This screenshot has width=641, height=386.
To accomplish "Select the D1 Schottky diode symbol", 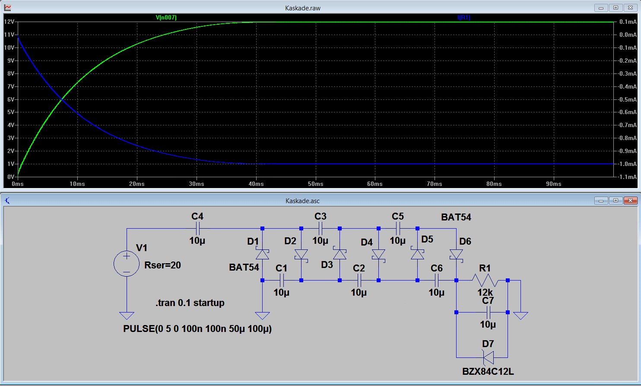I will pos(263,254).
